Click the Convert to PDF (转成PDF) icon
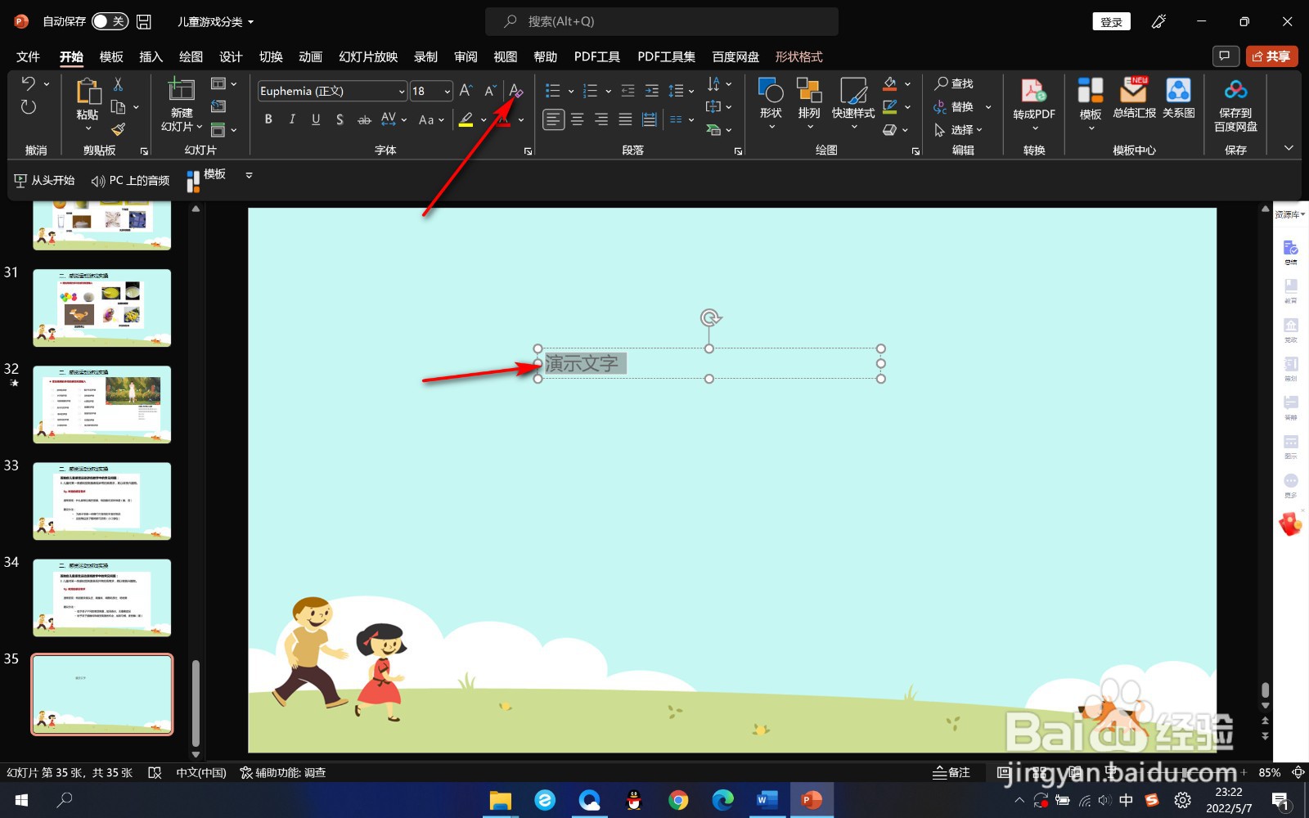This screenshot has width=1309, height=818. pyautogui.click(x=1034, y=91)
